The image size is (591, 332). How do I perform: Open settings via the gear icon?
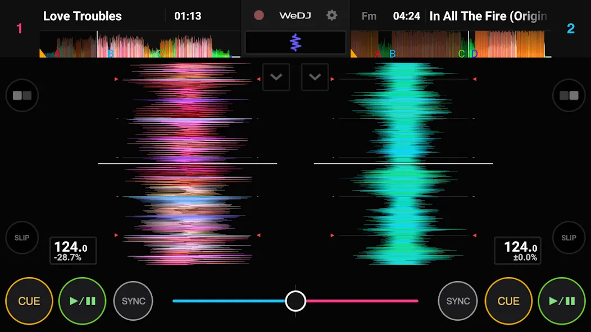(331, 16)
